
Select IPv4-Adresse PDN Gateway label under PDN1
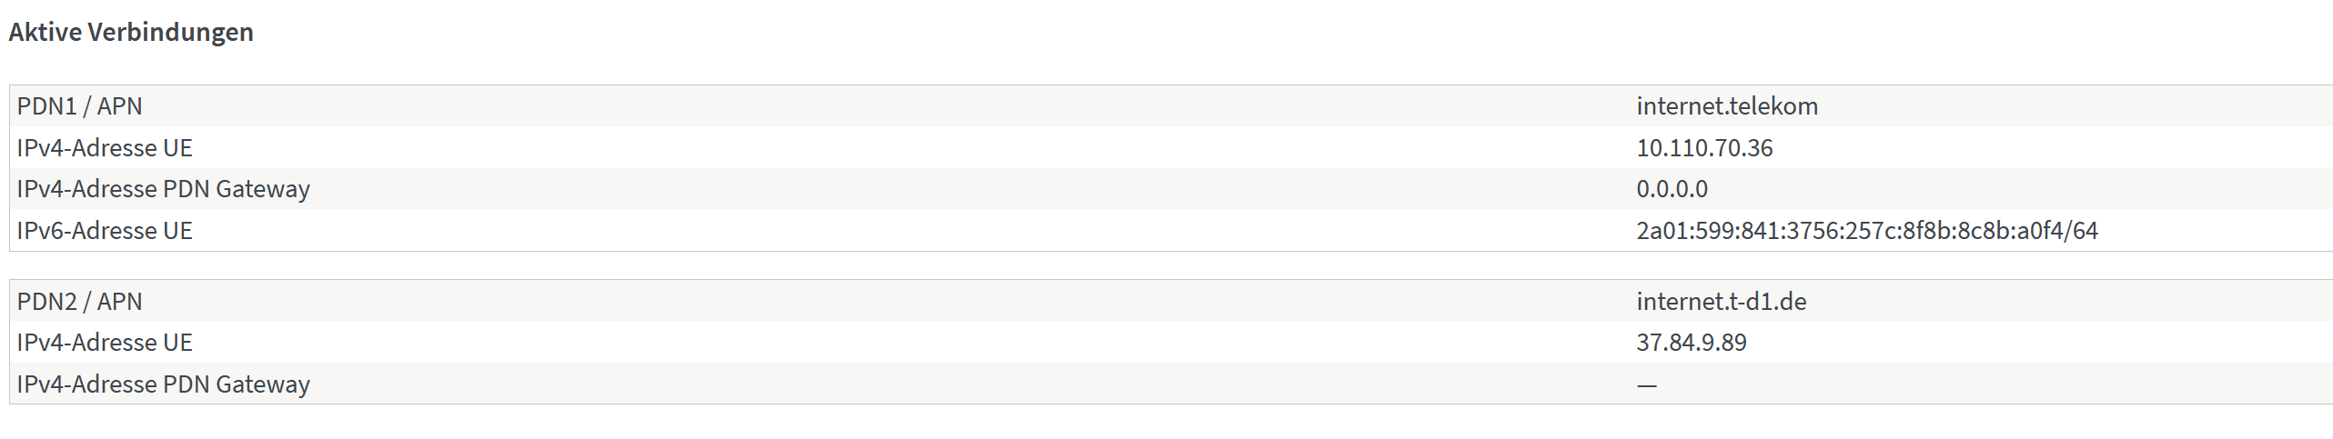click(163, 189)
